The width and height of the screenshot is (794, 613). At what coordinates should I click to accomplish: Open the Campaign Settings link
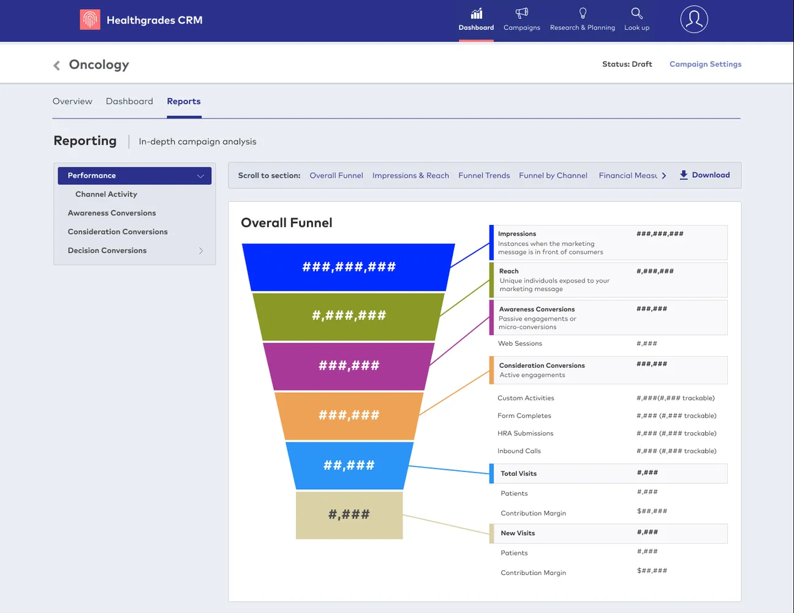705,64
